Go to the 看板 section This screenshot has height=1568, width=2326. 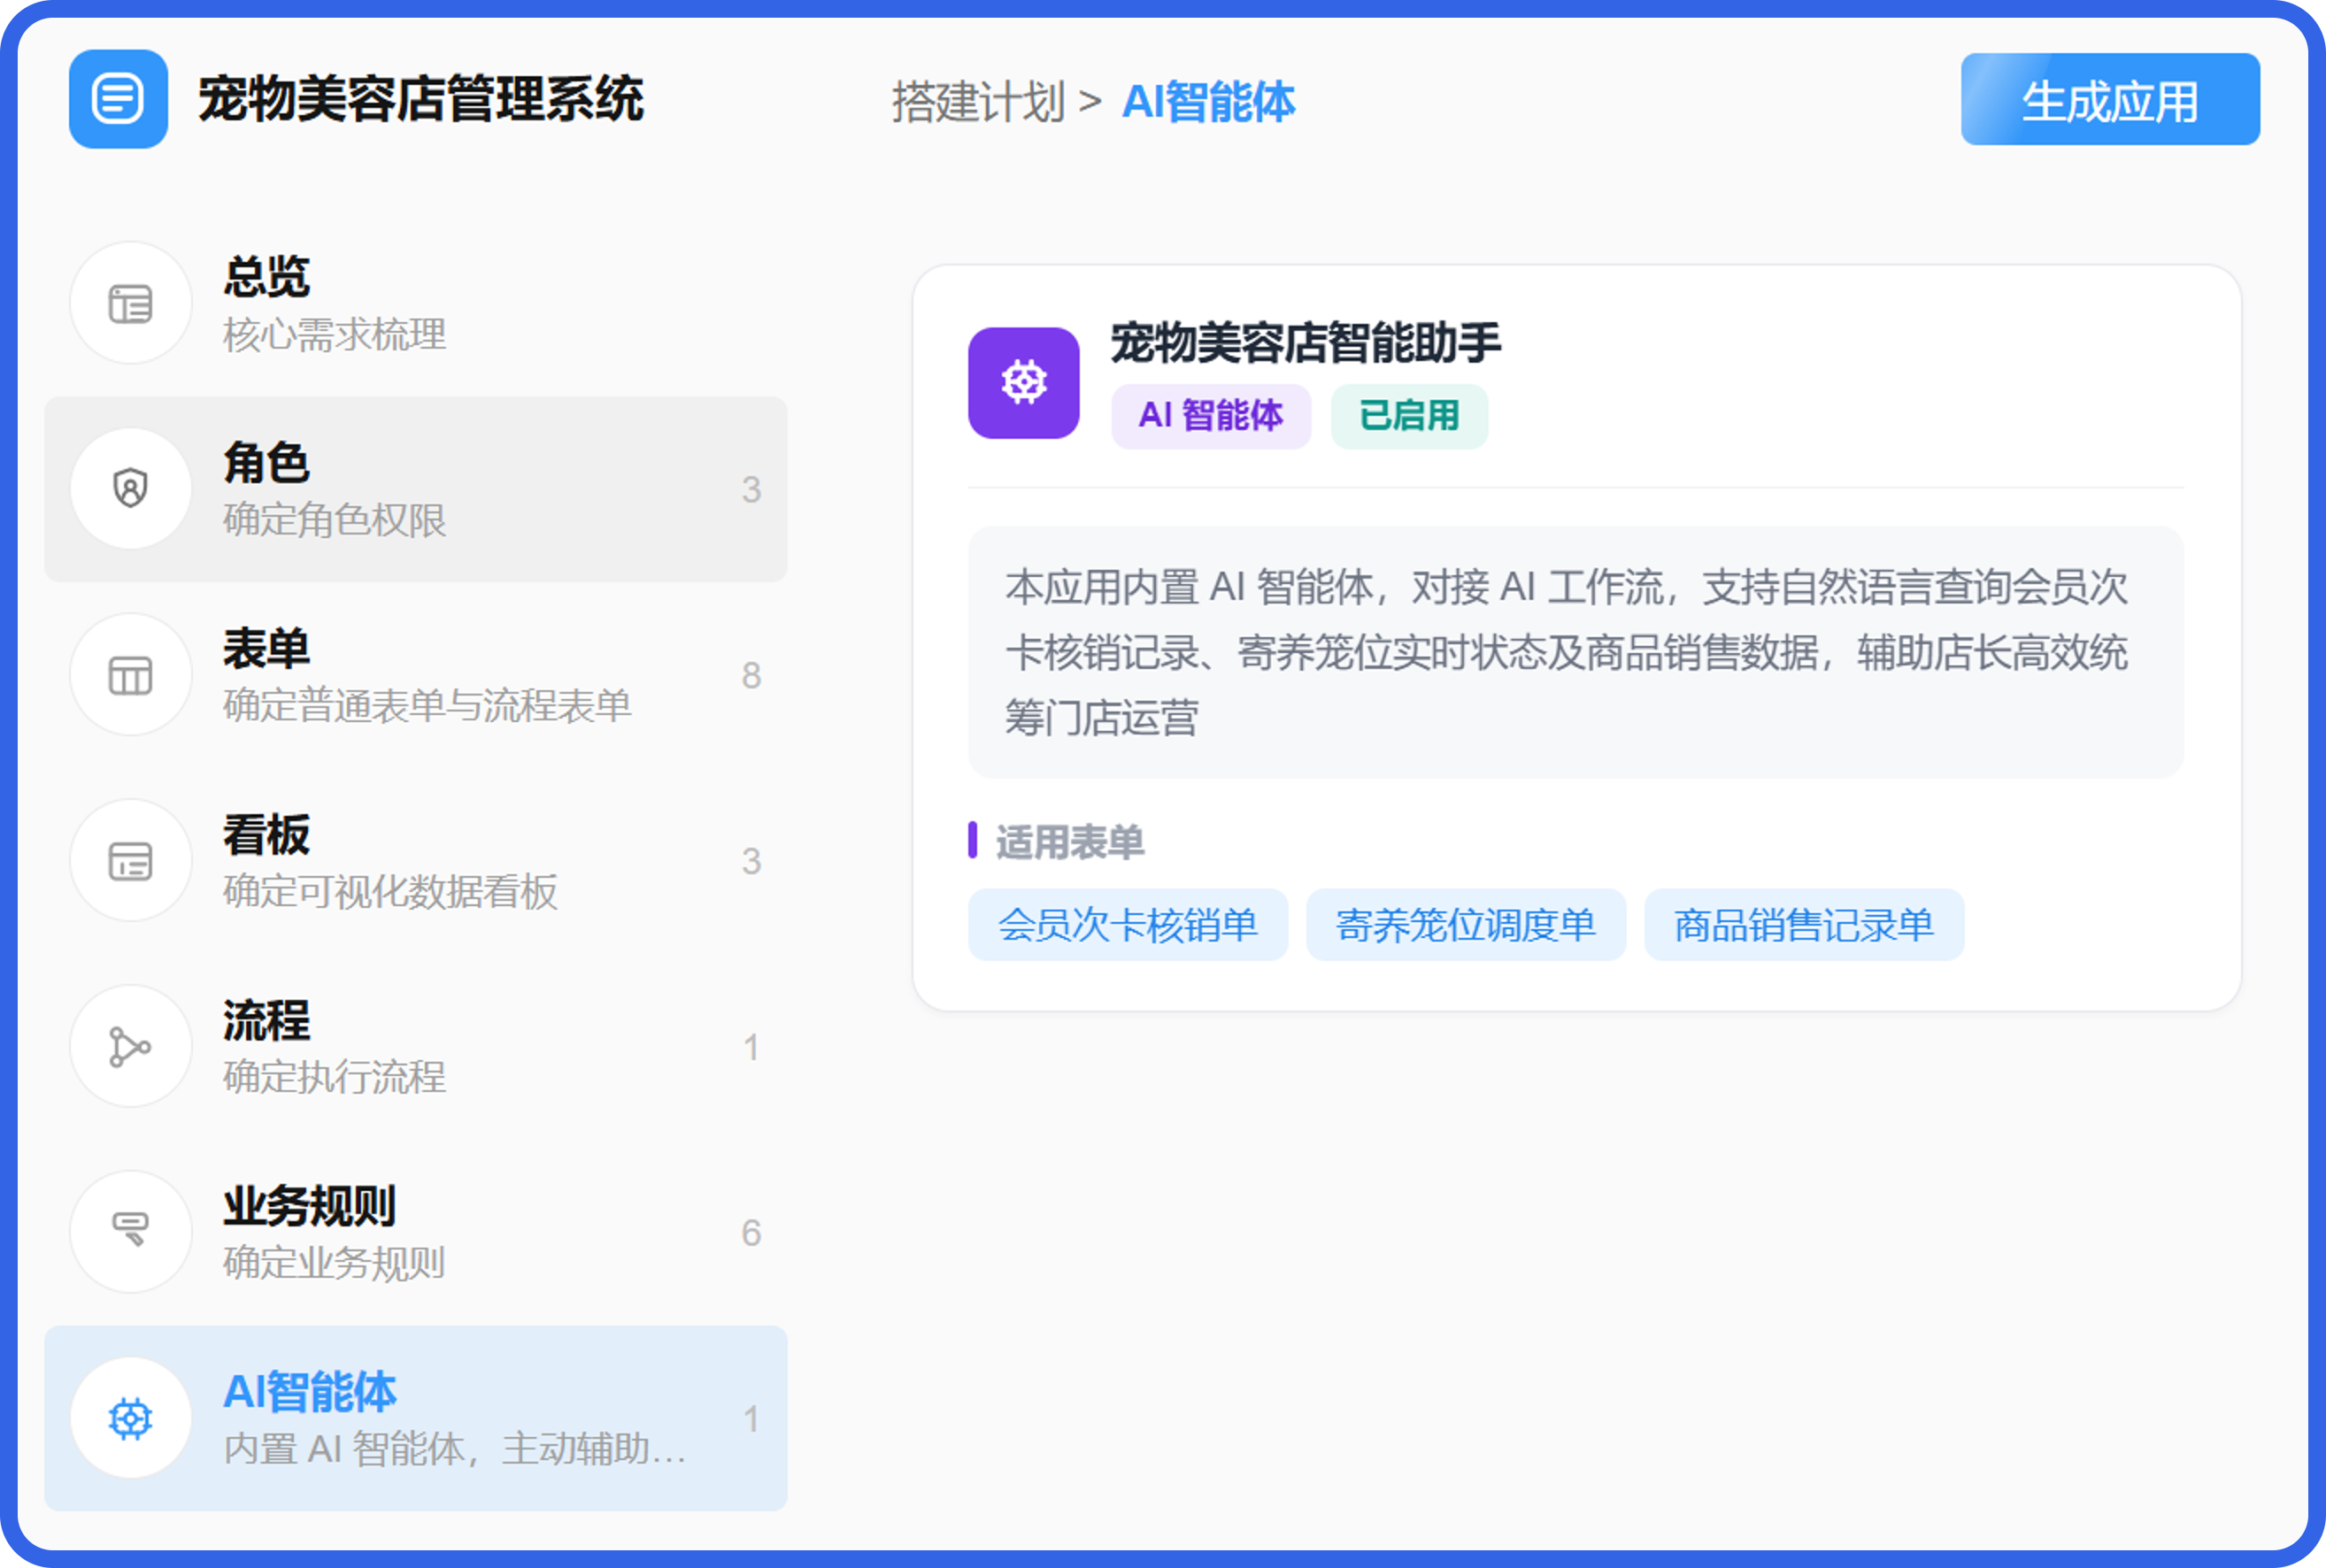point(416,861)
